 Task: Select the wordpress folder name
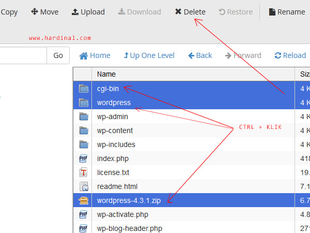point(114,103)
